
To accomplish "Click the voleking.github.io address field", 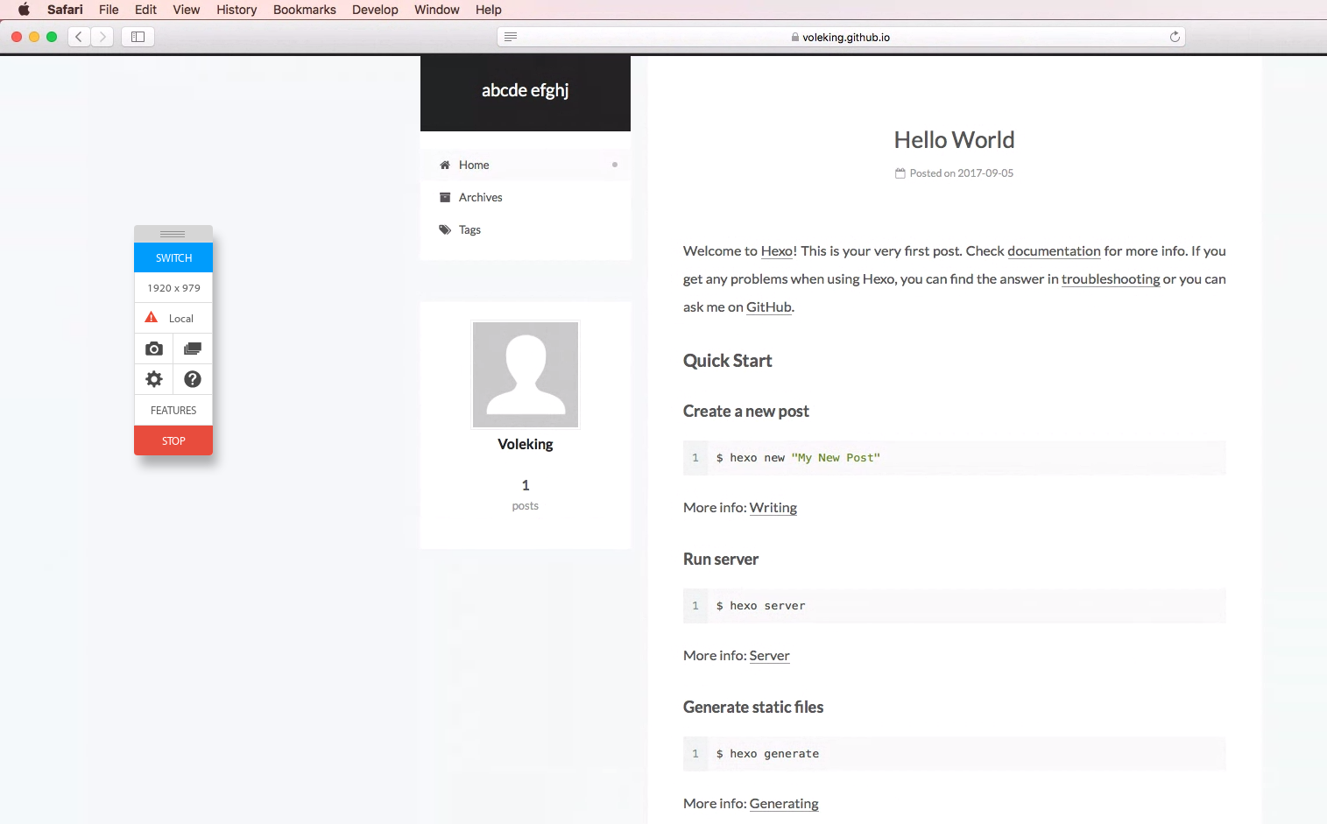I will click(841, 37).
